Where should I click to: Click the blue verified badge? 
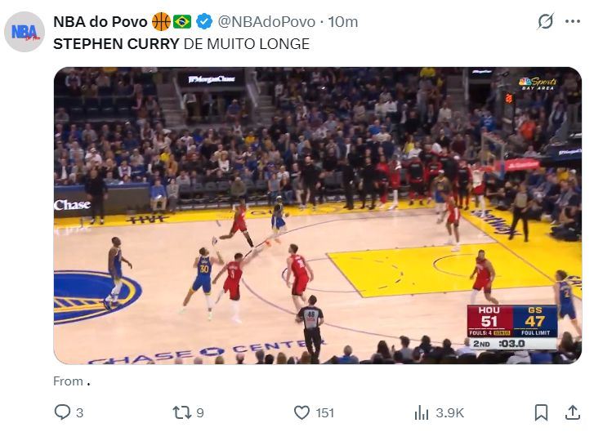tap(204, 21)
